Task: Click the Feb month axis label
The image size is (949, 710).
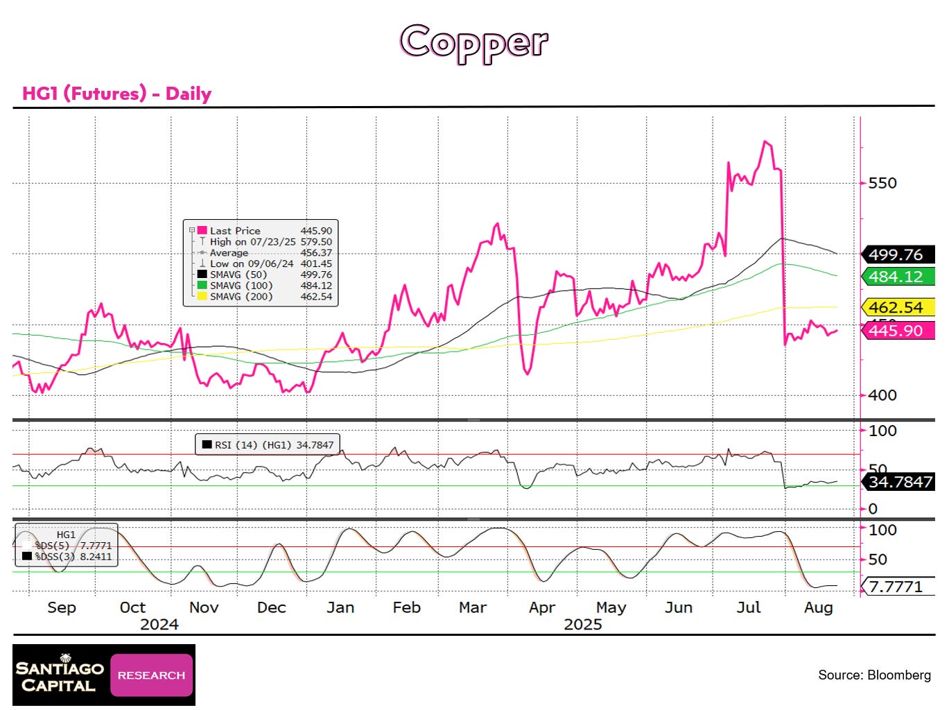Action: [406, 607]
